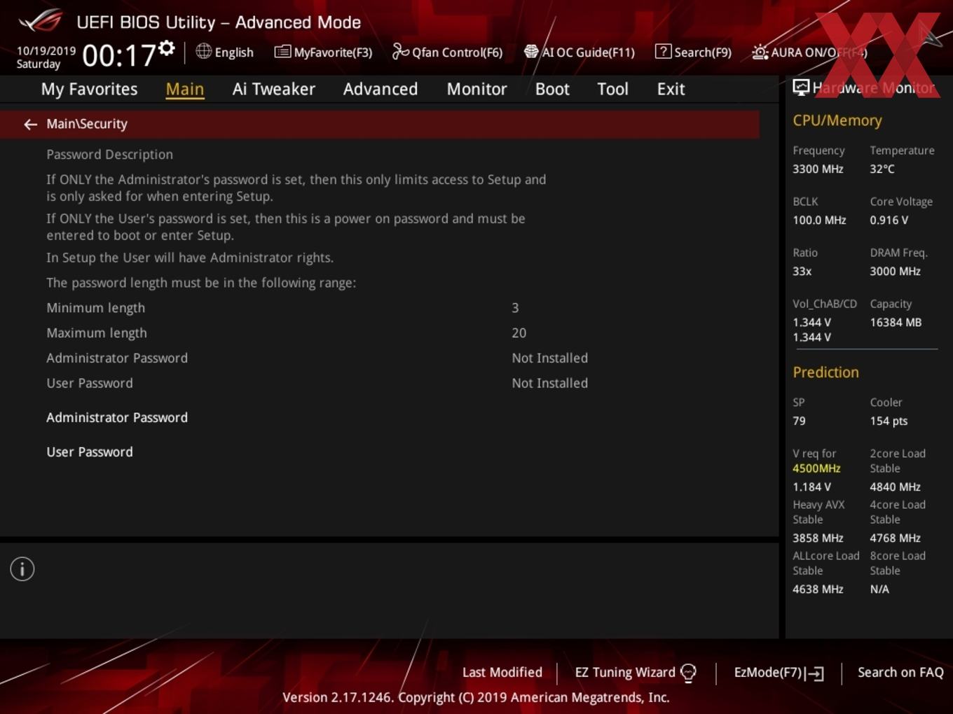
Task: Go to the Exit tab
Action: coord(671,89)
